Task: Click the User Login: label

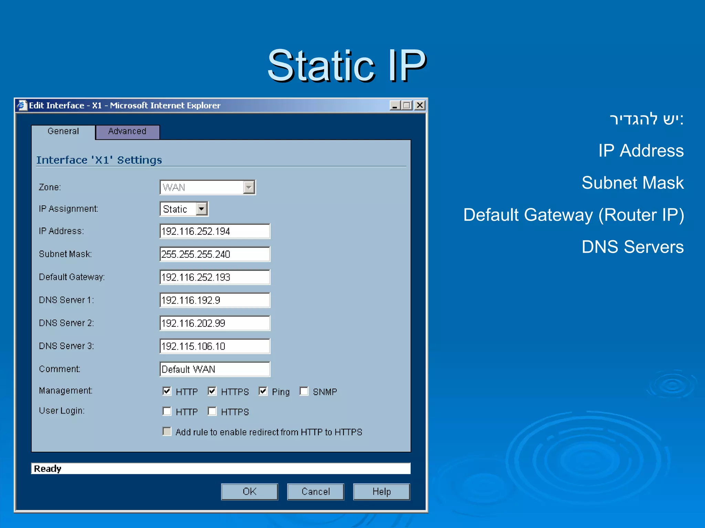Action: click(62, 411)
